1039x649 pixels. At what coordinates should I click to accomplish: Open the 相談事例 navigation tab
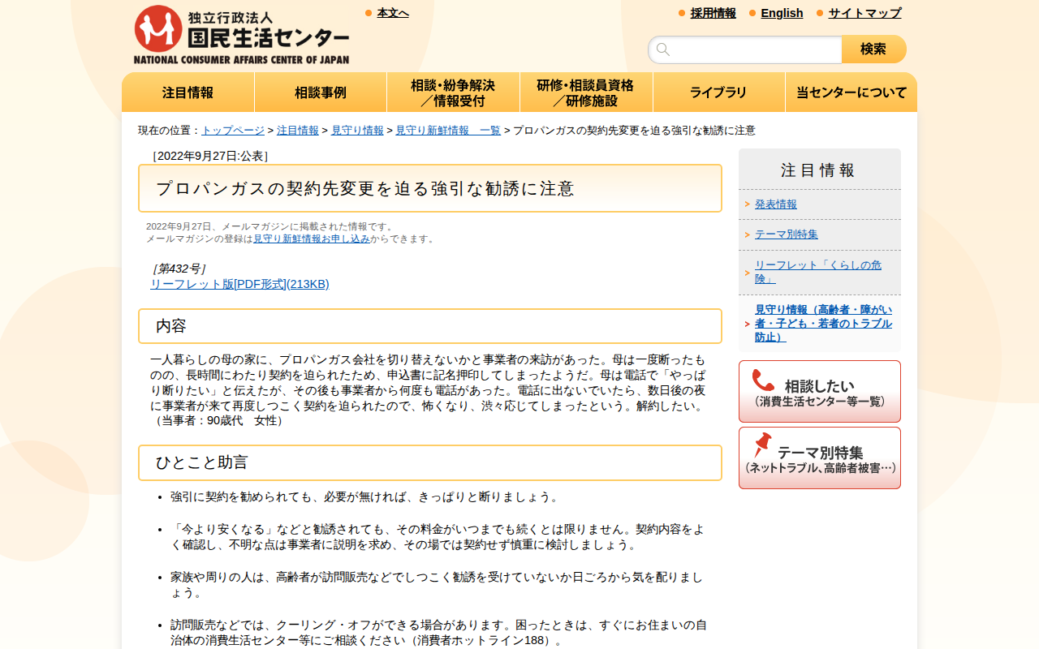pyautogui.click(x=321, y=92)
